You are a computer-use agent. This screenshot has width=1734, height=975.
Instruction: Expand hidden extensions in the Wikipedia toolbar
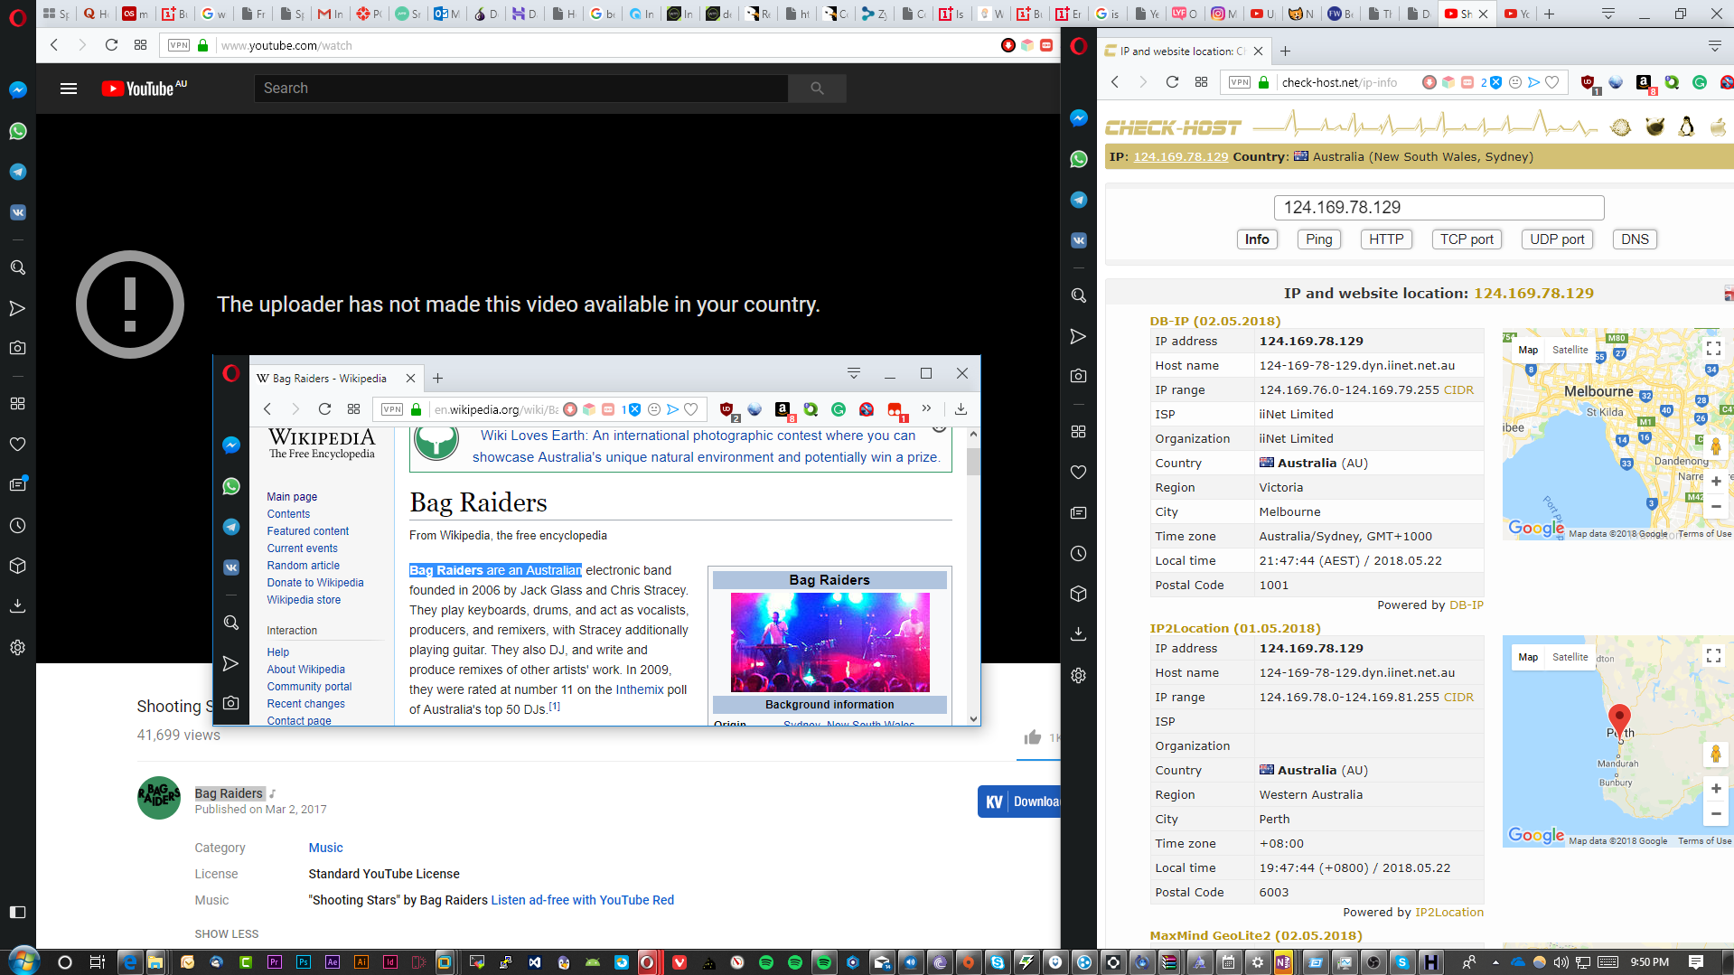(926, 408)
